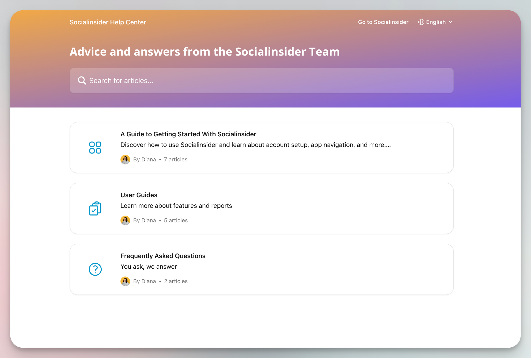The image size is (531, 358).
Task: Open Socialinsider Help Center home link
Action: (108, 22)
